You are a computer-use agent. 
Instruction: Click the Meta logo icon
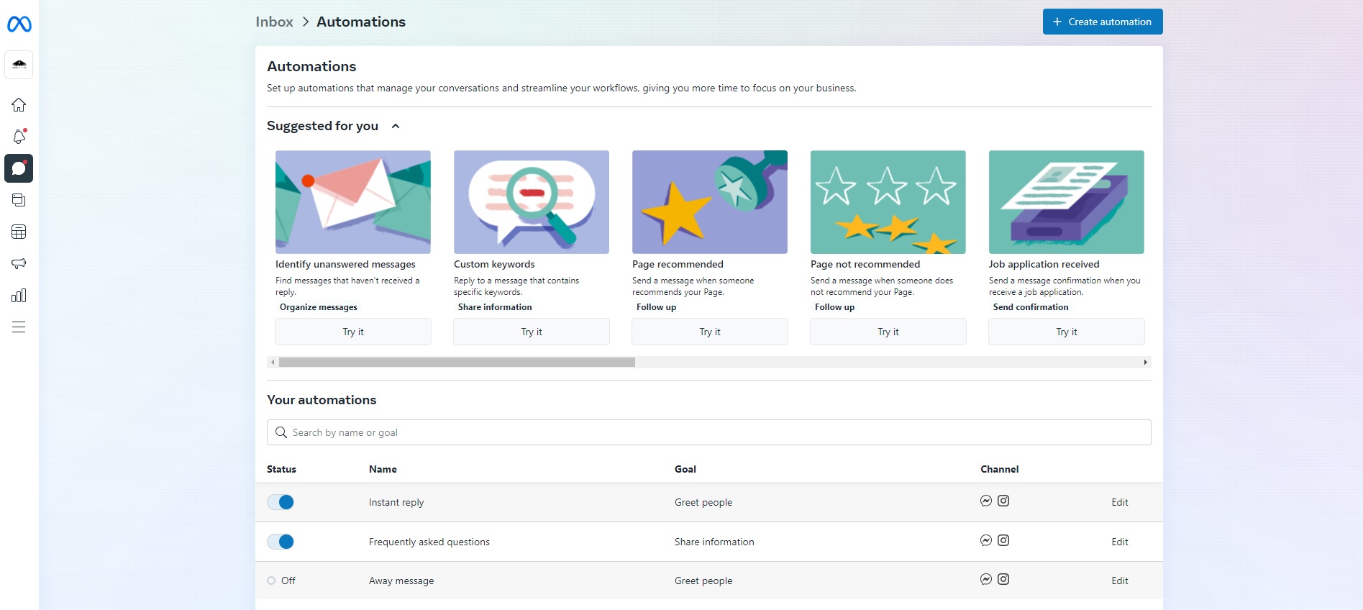[19, 24]
